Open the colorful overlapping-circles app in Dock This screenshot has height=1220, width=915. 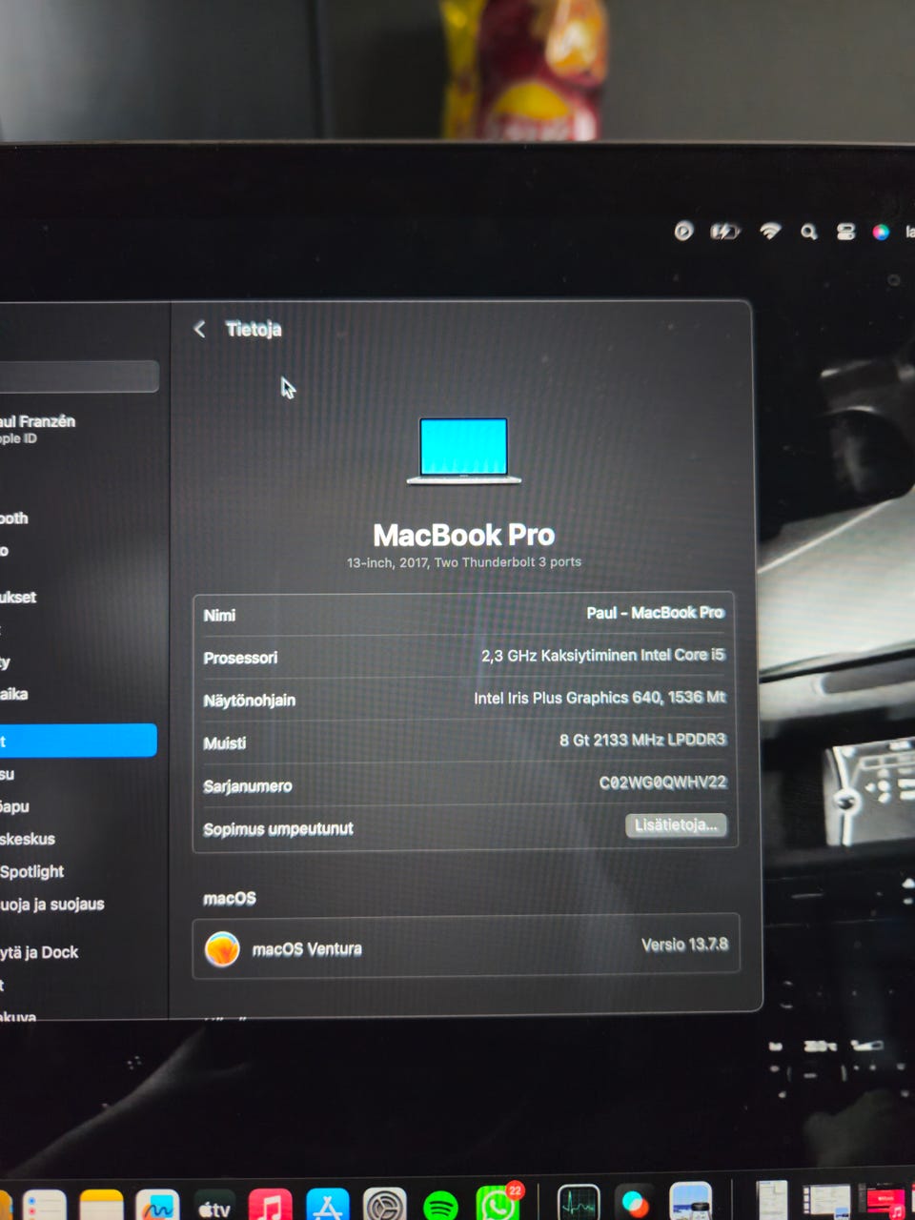point(635,1204)
